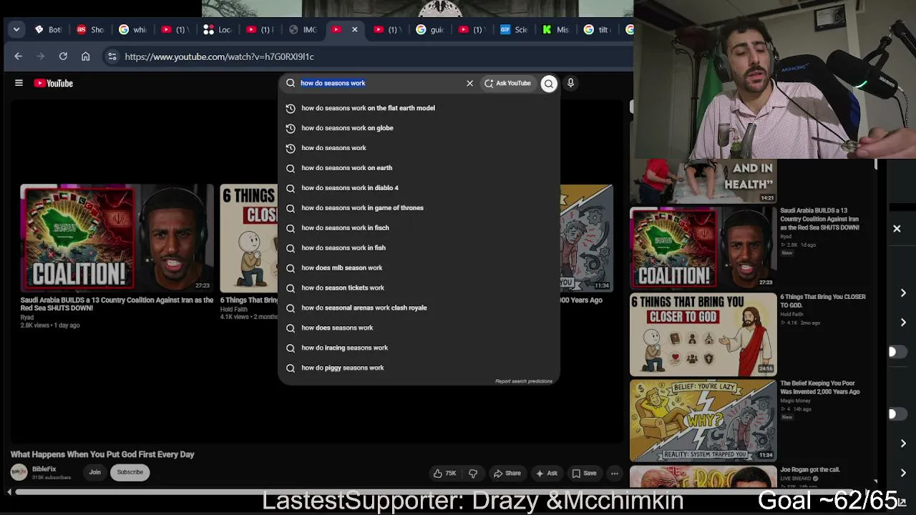Image resolution: width=916 pixels, height=515 pixels.
Task: Close the right side panel with X
Action: pyautogui.click(x=897, y=229)
